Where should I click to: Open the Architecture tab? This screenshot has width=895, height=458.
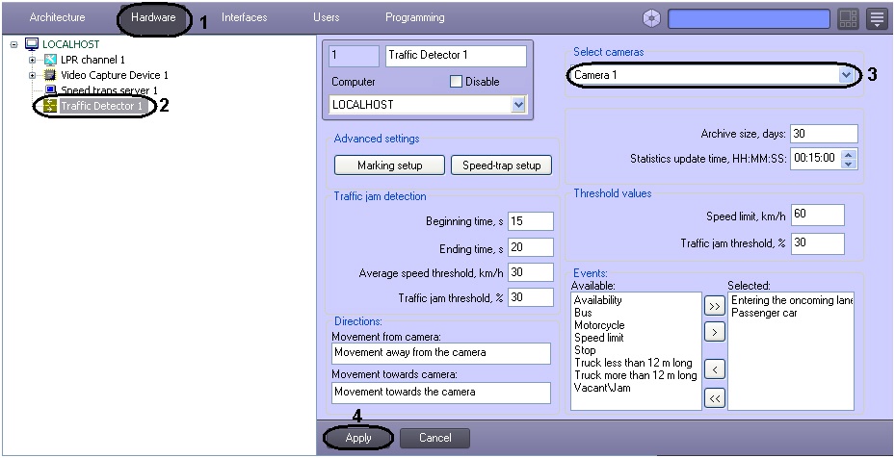point(57,17)
